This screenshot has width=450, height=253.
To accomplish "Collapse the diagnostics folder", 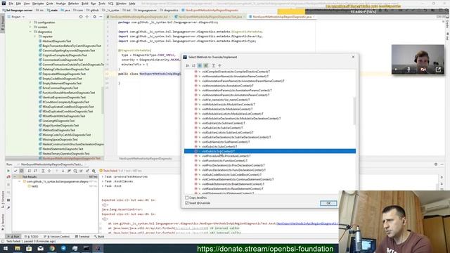I will click(30, 32).
